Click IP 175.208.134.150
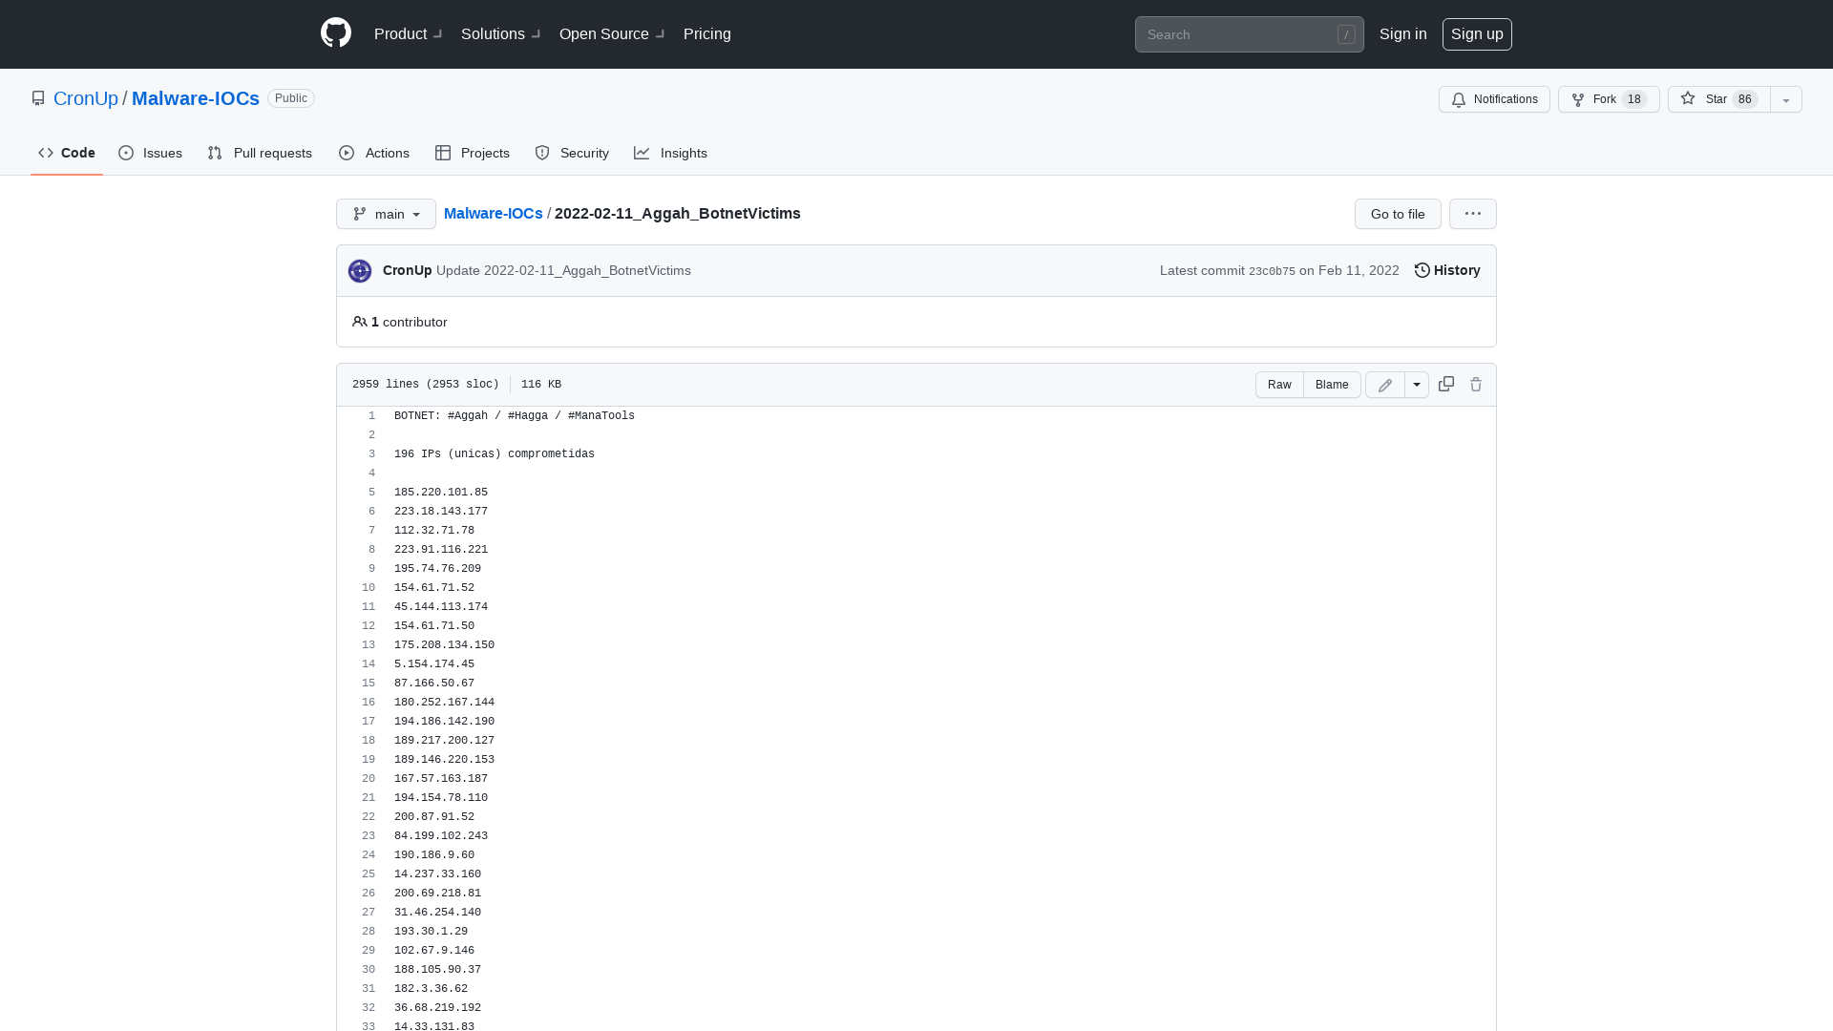The width and height of the screenshot is (1833, 1031). [444, 645]
